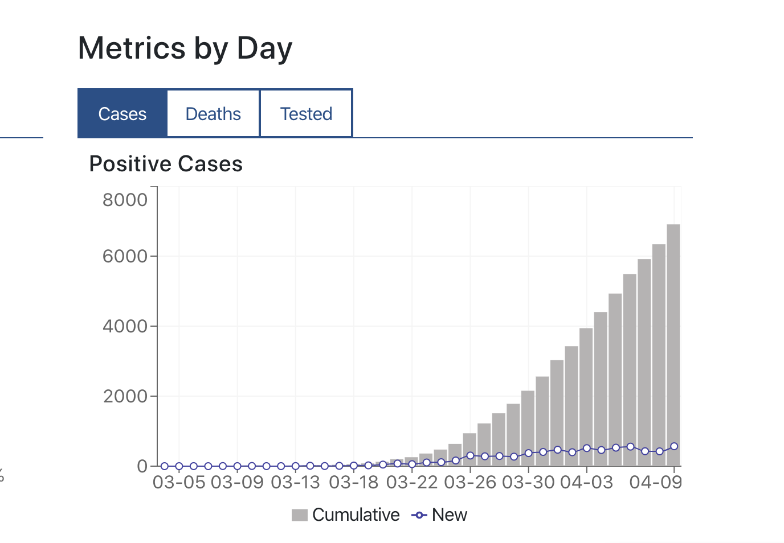Screen dimensions: 784x543
Task: Click the New data point above 03-30
Action: tap(529, 453)
